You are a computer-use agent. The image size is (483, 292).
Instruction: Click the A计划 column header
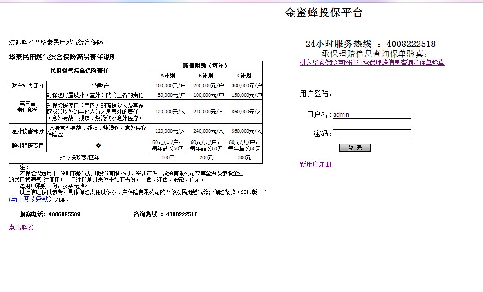pyautogui.click(x=167, y=76)
